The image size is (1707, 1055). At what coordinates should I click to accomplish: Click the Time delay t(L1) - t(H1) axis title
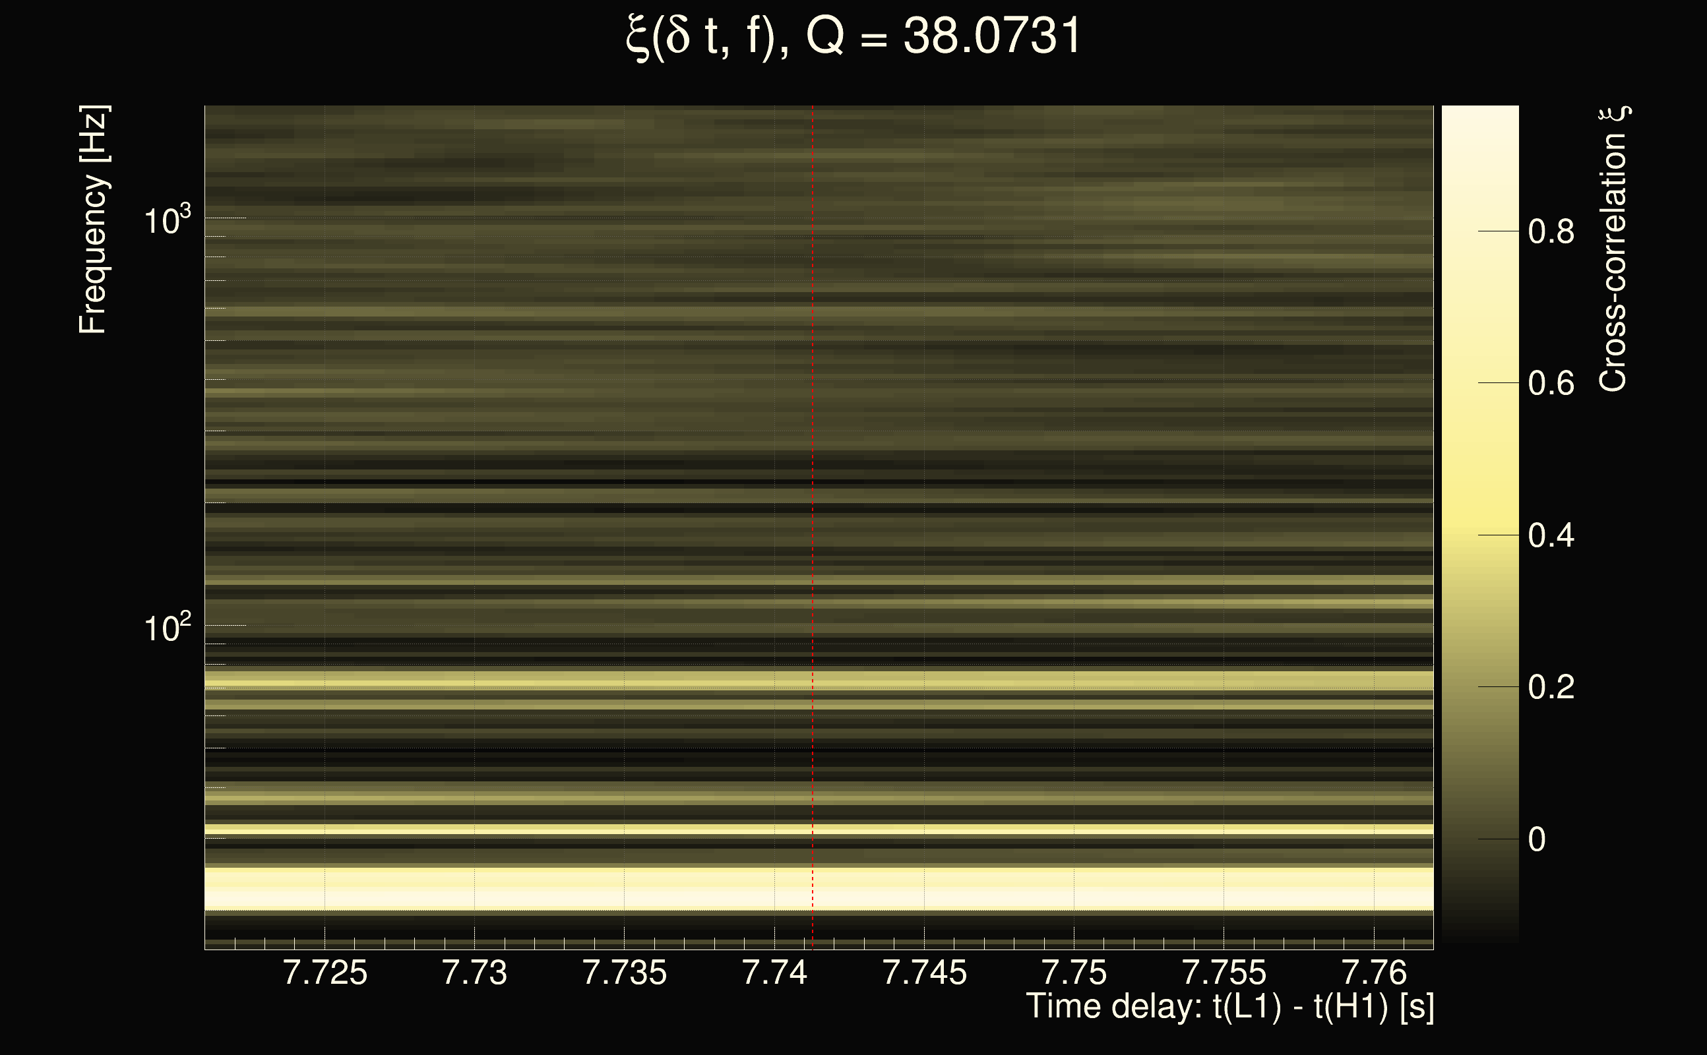coord(1229,1007)
